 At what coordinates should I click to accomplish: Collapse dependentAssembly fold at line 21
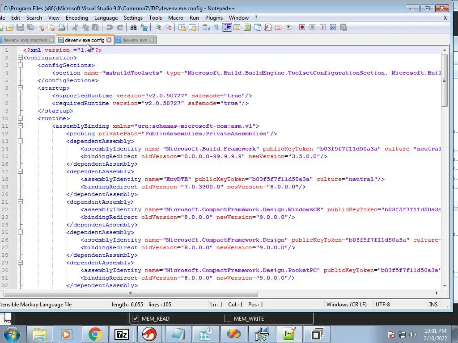pos(20,201)
